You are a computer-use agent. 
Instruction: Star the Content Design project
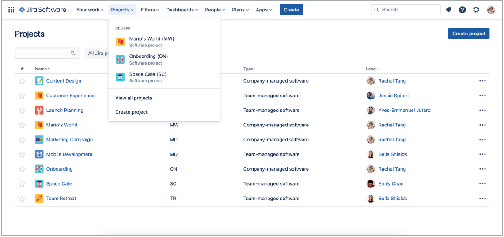(22, 81)
